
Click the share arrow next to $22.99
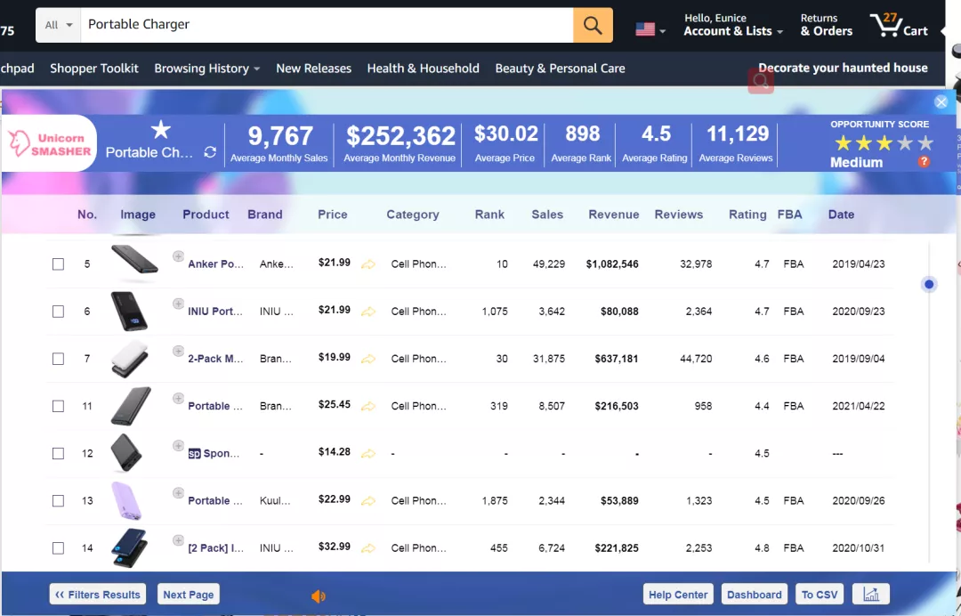[x=367, y=501]
